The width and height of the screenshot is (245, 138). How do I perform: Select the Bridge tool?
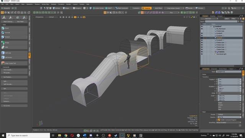[14, 43]
